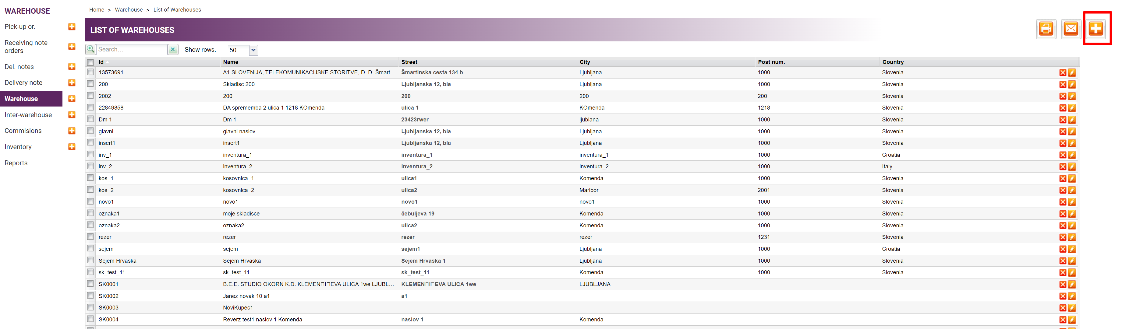1140x329 pixels.
Task: Open the Show rows dropdown
Action: (x=253, y=50)
